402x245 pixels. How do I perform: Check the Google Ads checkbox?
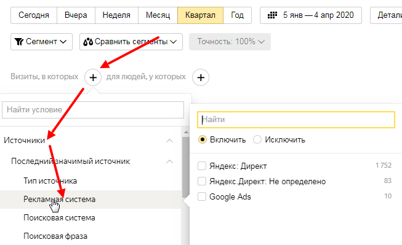point(202,196)
